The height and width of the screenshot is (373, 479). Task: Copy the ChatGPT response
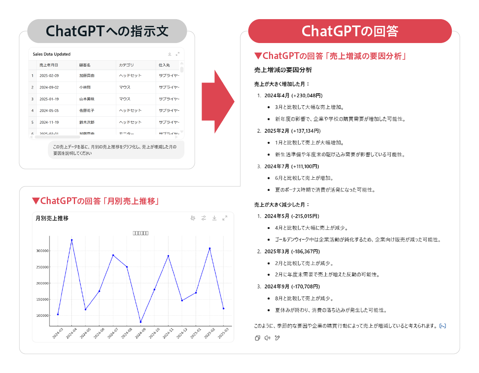click(257, 338)
